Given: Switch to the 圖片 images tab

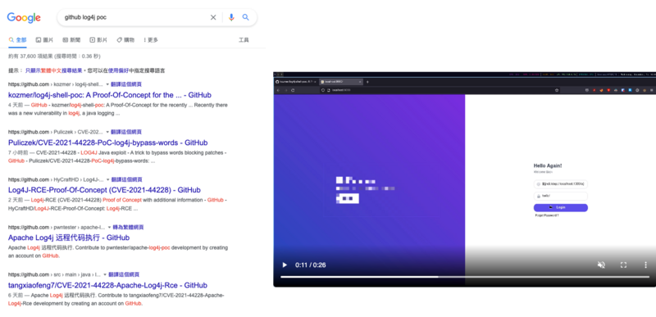Looking at the screenshot, I should click(x=44, y=40).
